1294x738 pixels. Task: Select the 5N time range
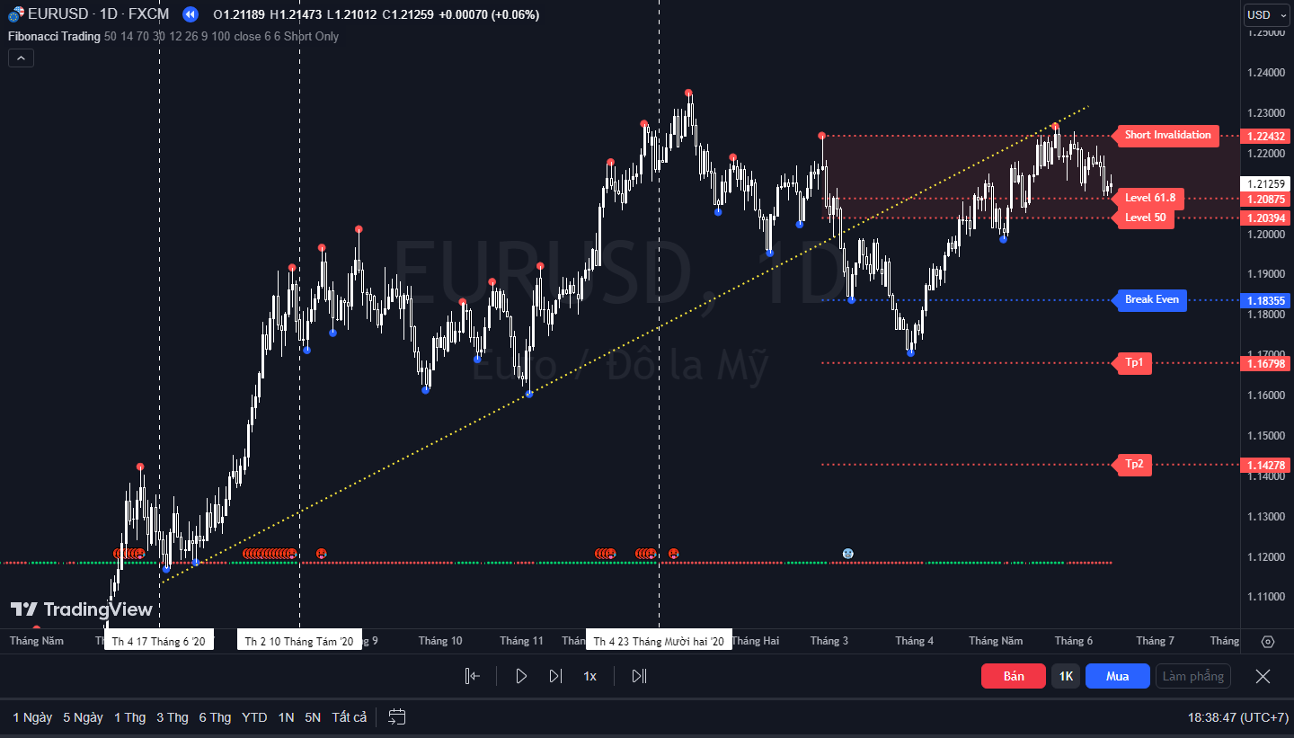(x=313, y=717)
